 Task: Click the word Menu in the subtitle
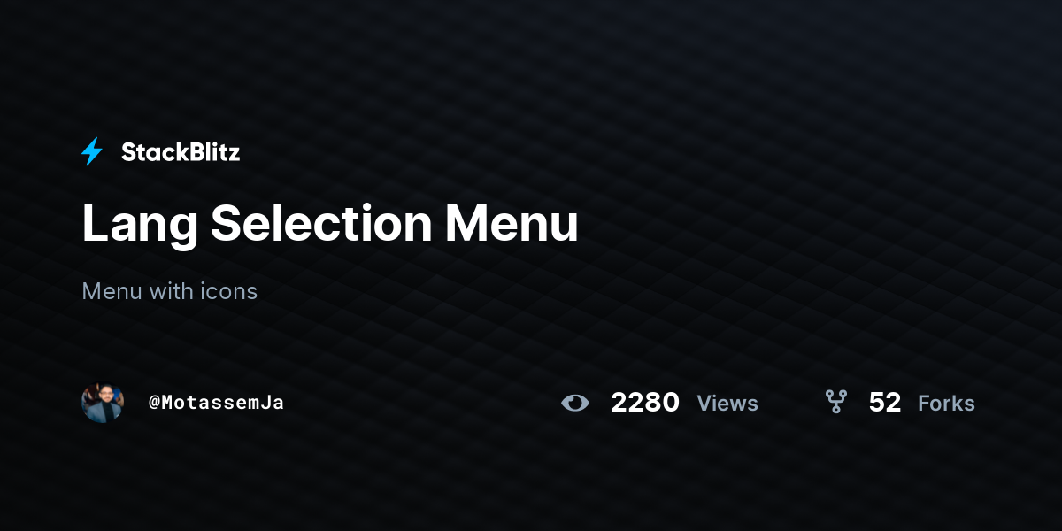pos(112,290)
